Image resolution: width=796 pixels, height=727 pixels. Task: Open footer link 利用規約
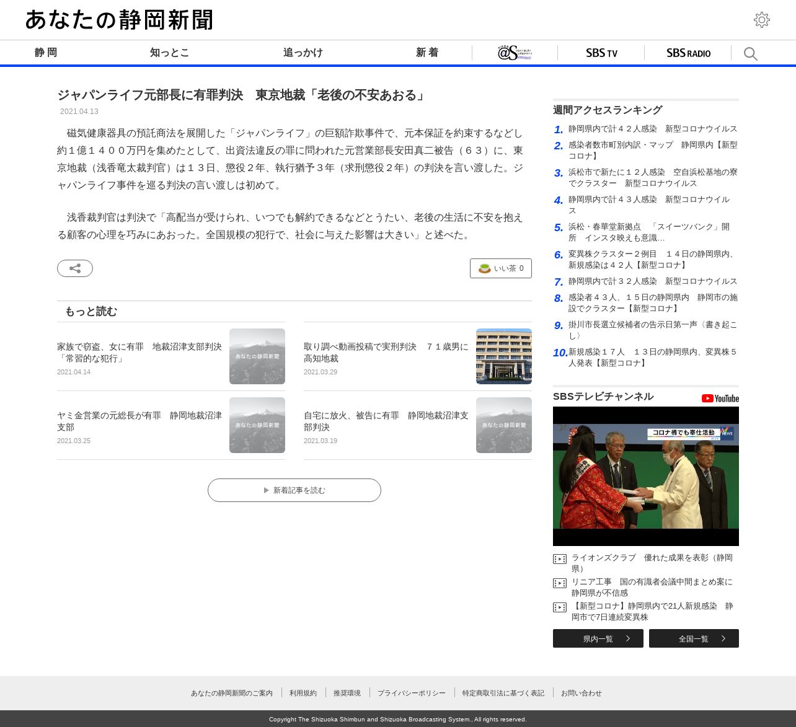[x=303, y=694]
